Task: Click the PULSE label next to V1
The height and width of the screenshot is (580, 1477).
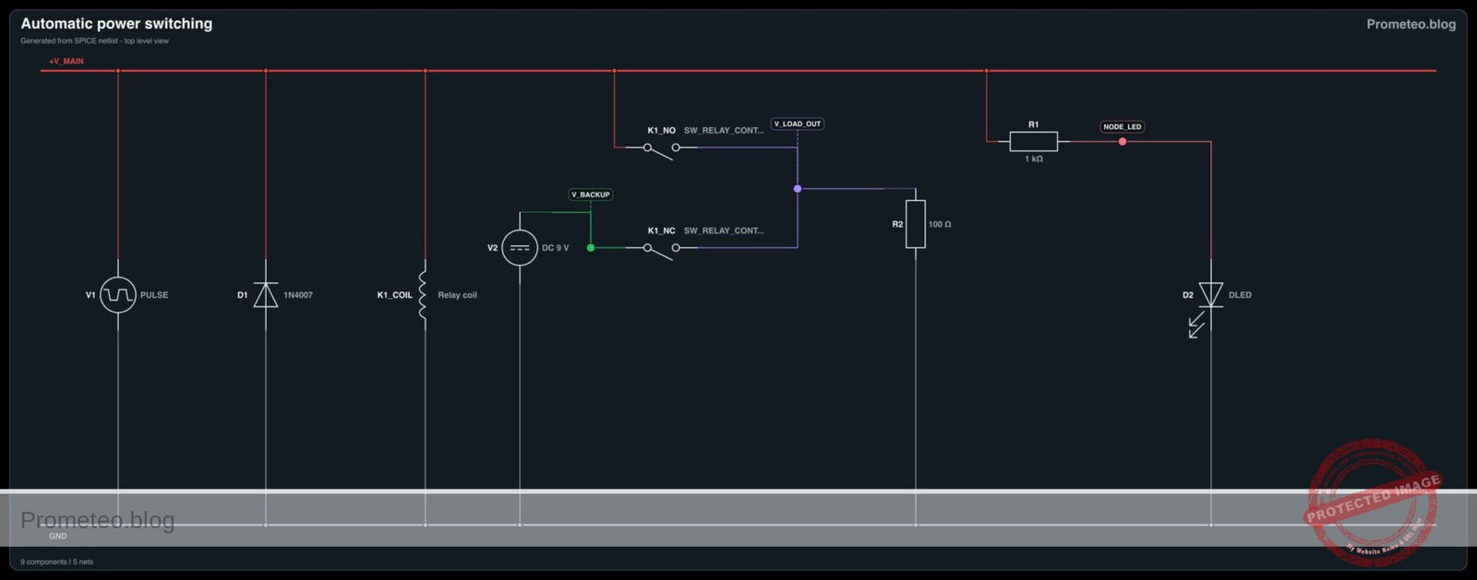Action: (154, 295)
